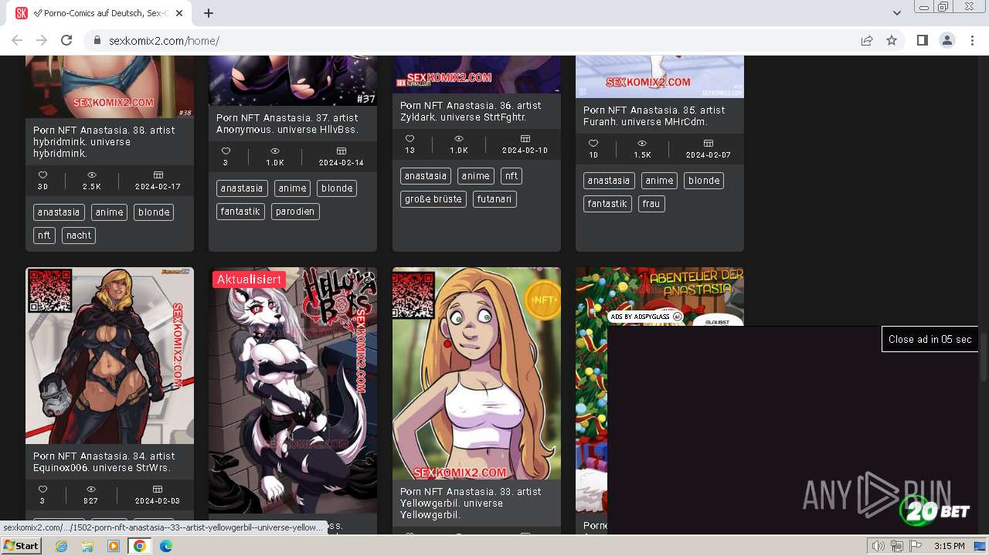The image size is (989, 556).
Task: Open title link for artist hybridmink card
Action: click(104, 142)
